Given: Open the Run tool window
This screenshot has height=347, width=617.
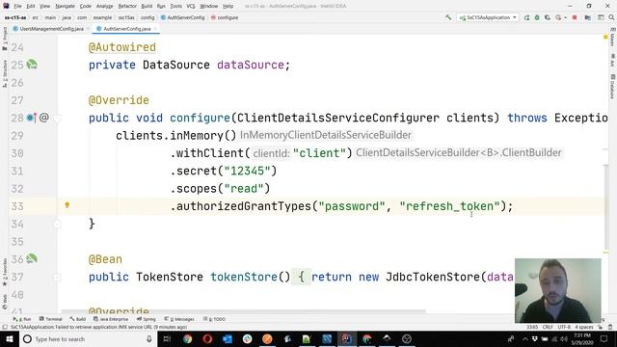Looking at the screenshot, I should click(22, 319).
